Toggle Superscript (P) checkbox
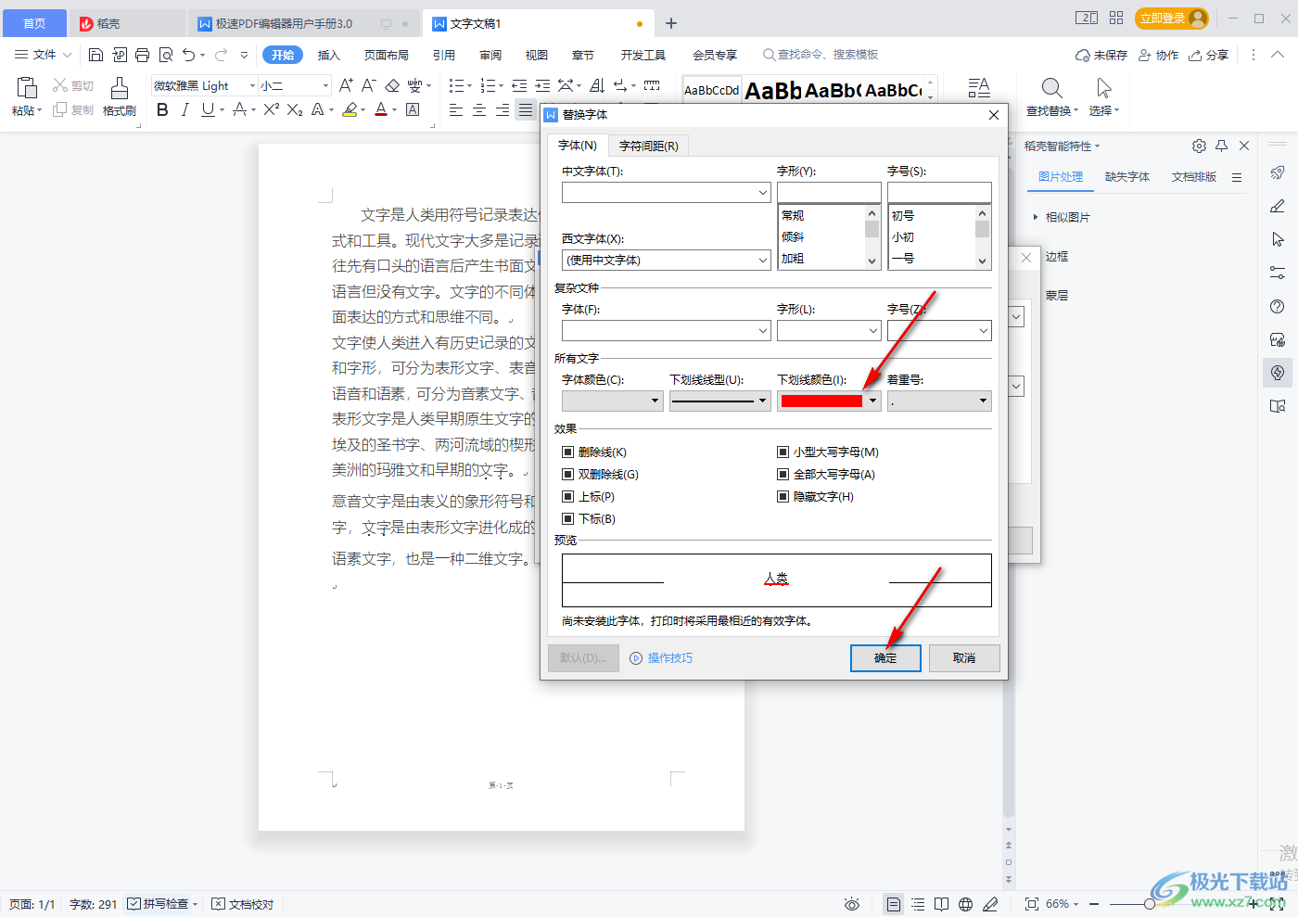The width and height of the screenshot is (1298, 917). point(568,497)
